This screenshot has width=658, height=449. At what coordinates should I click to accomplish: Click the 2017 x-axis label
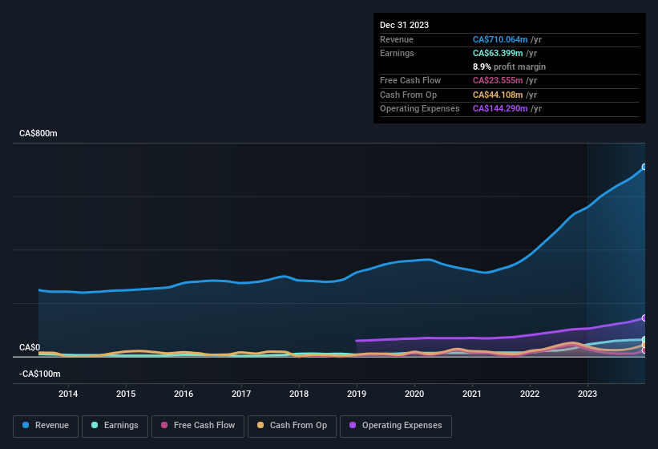click(241, 394)
